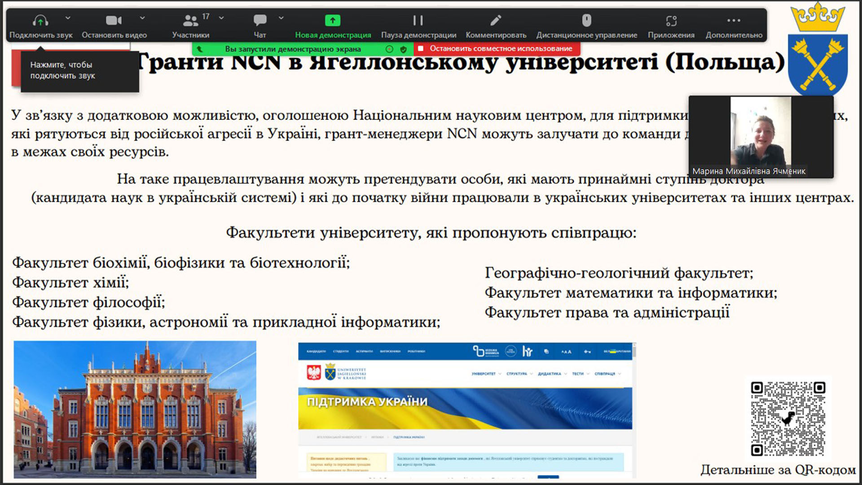The width and height of the screenshot is (862, 485).
Task: Click the circular indicator on green sharing bar
Action: (389, 49)
